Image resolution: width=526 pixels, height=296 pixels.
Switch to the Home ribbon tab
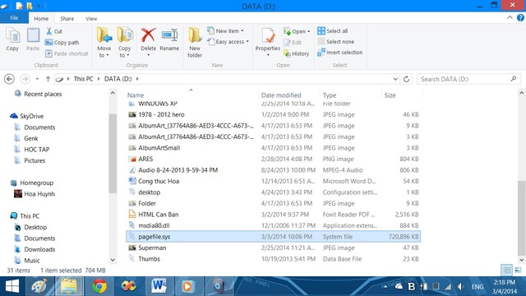click(41, 18)
